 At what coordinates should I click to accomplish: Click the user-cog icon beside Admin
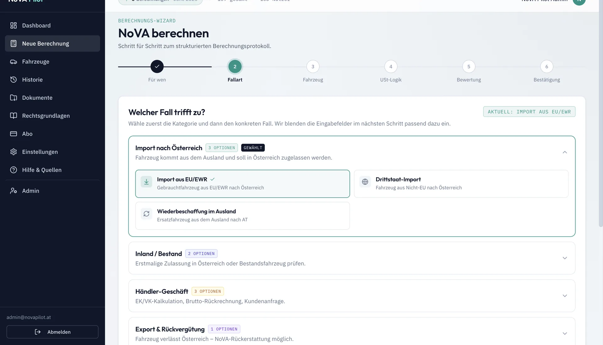(x=14, y=191)
